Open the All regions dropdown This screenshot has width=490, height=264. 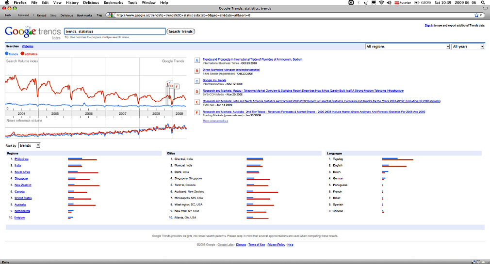click(x=408, y=47)
